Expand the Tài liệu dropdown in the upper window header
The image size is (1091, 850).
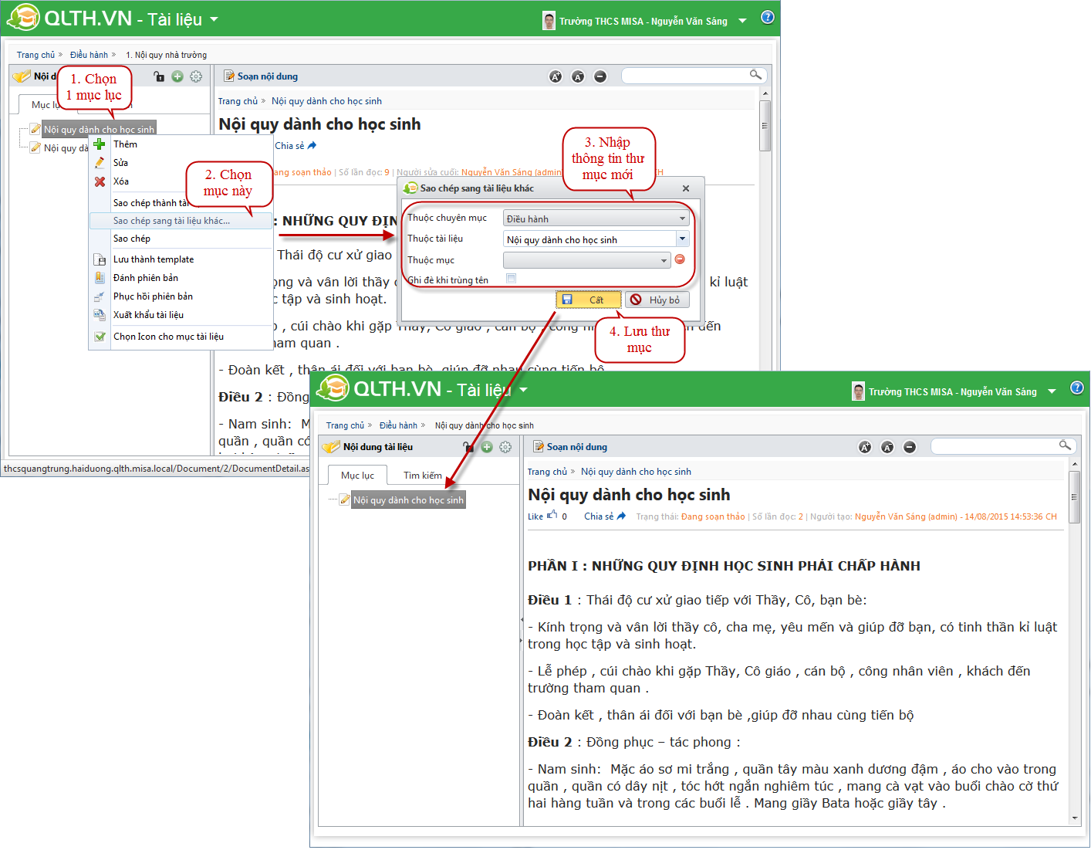coord(214,19)
